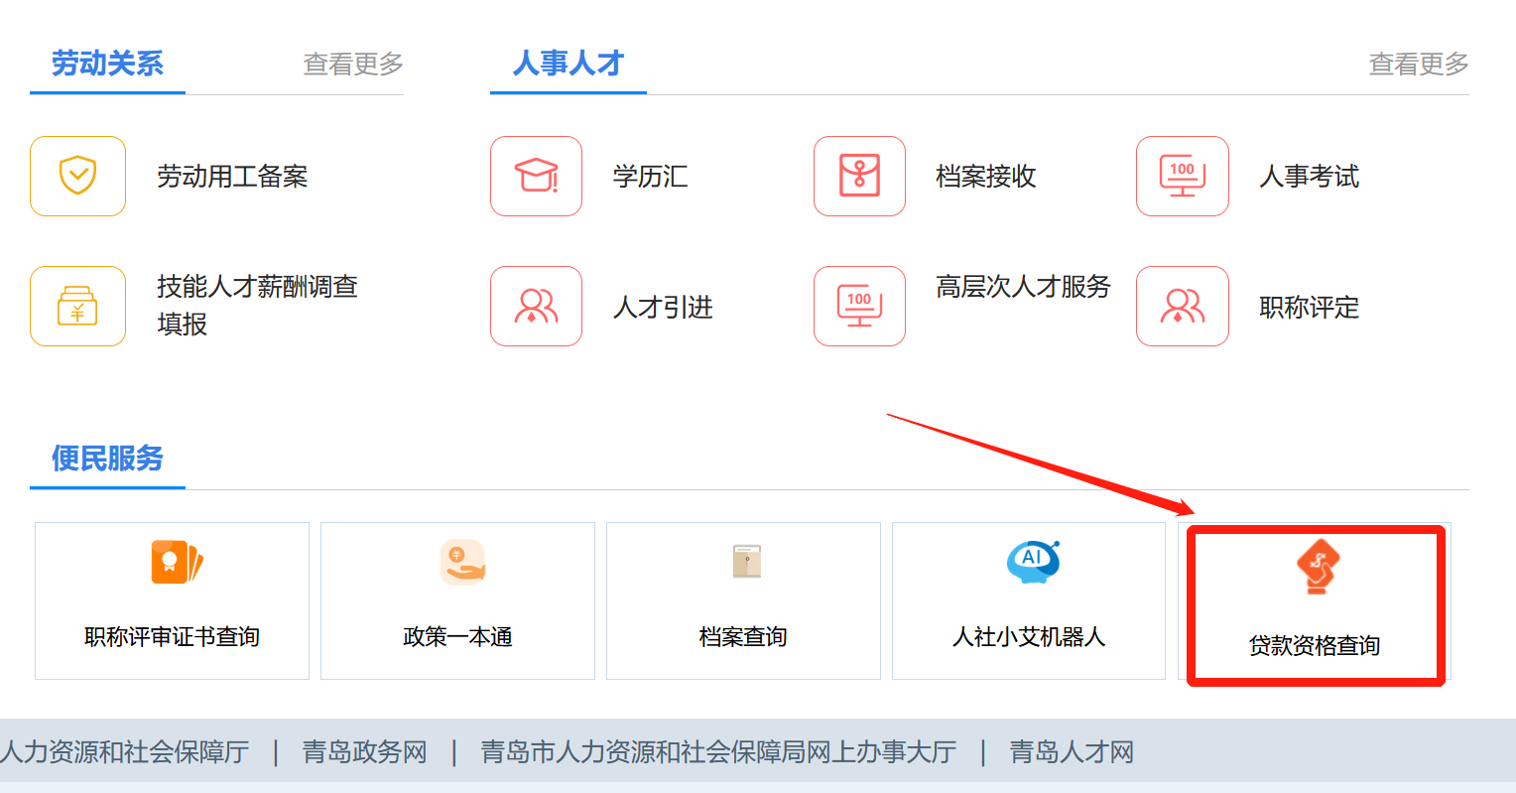Image resolution: width=1516 pixels, height=793 pixels.
Task: Click the 贷款资格查询 orange diamond icon
Action: 1318,567
